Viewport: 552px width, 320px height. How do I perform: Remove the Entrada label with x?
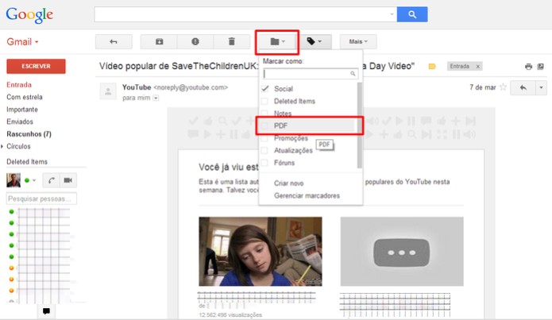(x=477, y=66)
